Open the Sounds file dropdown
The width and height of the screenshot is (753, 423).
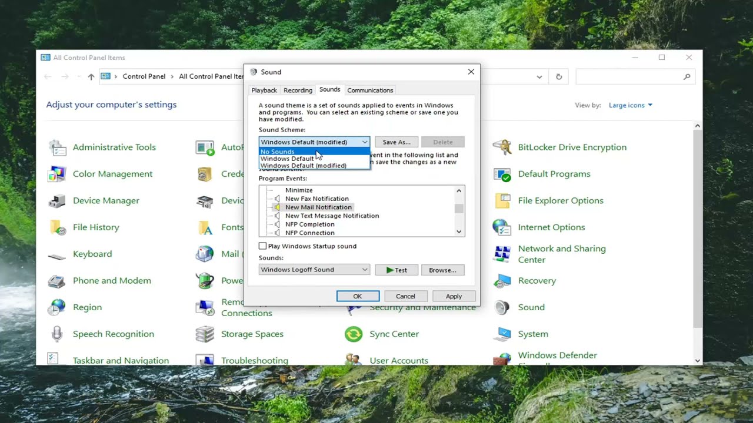point(314,270)
